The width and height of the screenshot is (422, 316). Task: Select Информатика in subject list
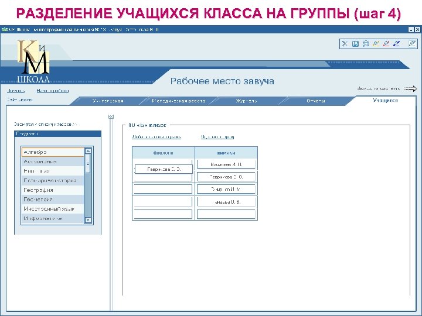pos(53,218)
